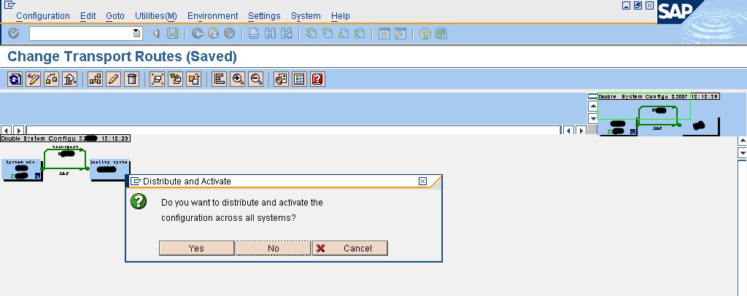Open the Environment menu
This screenshot has width=747, height=296.
point(212,16)
